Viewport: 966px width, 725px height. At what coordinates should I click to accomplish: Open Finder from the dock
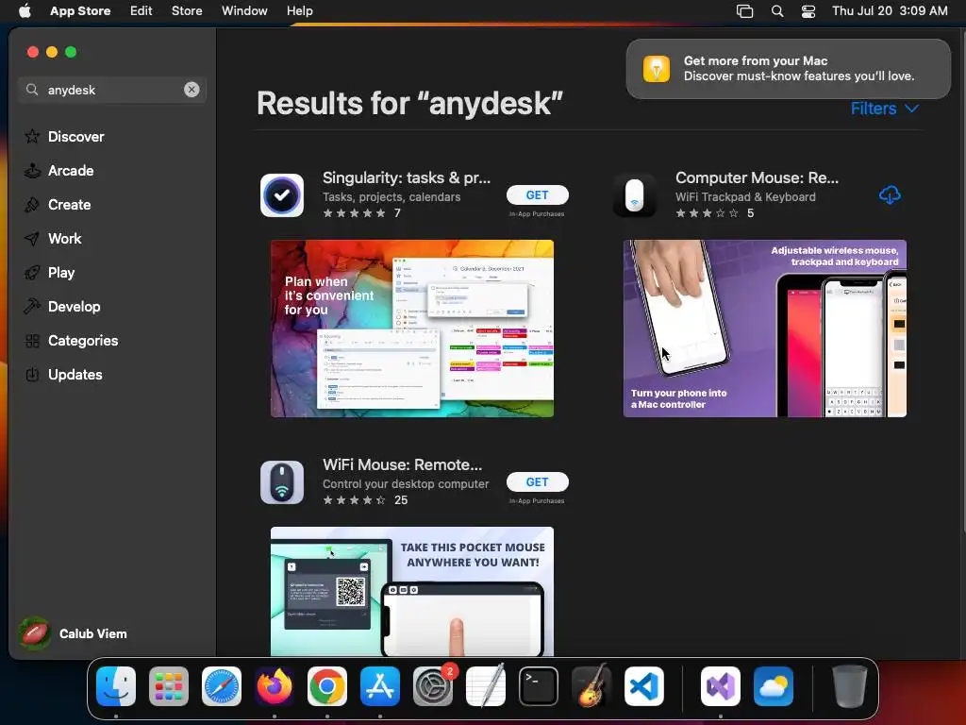click(x=116, y=685)
